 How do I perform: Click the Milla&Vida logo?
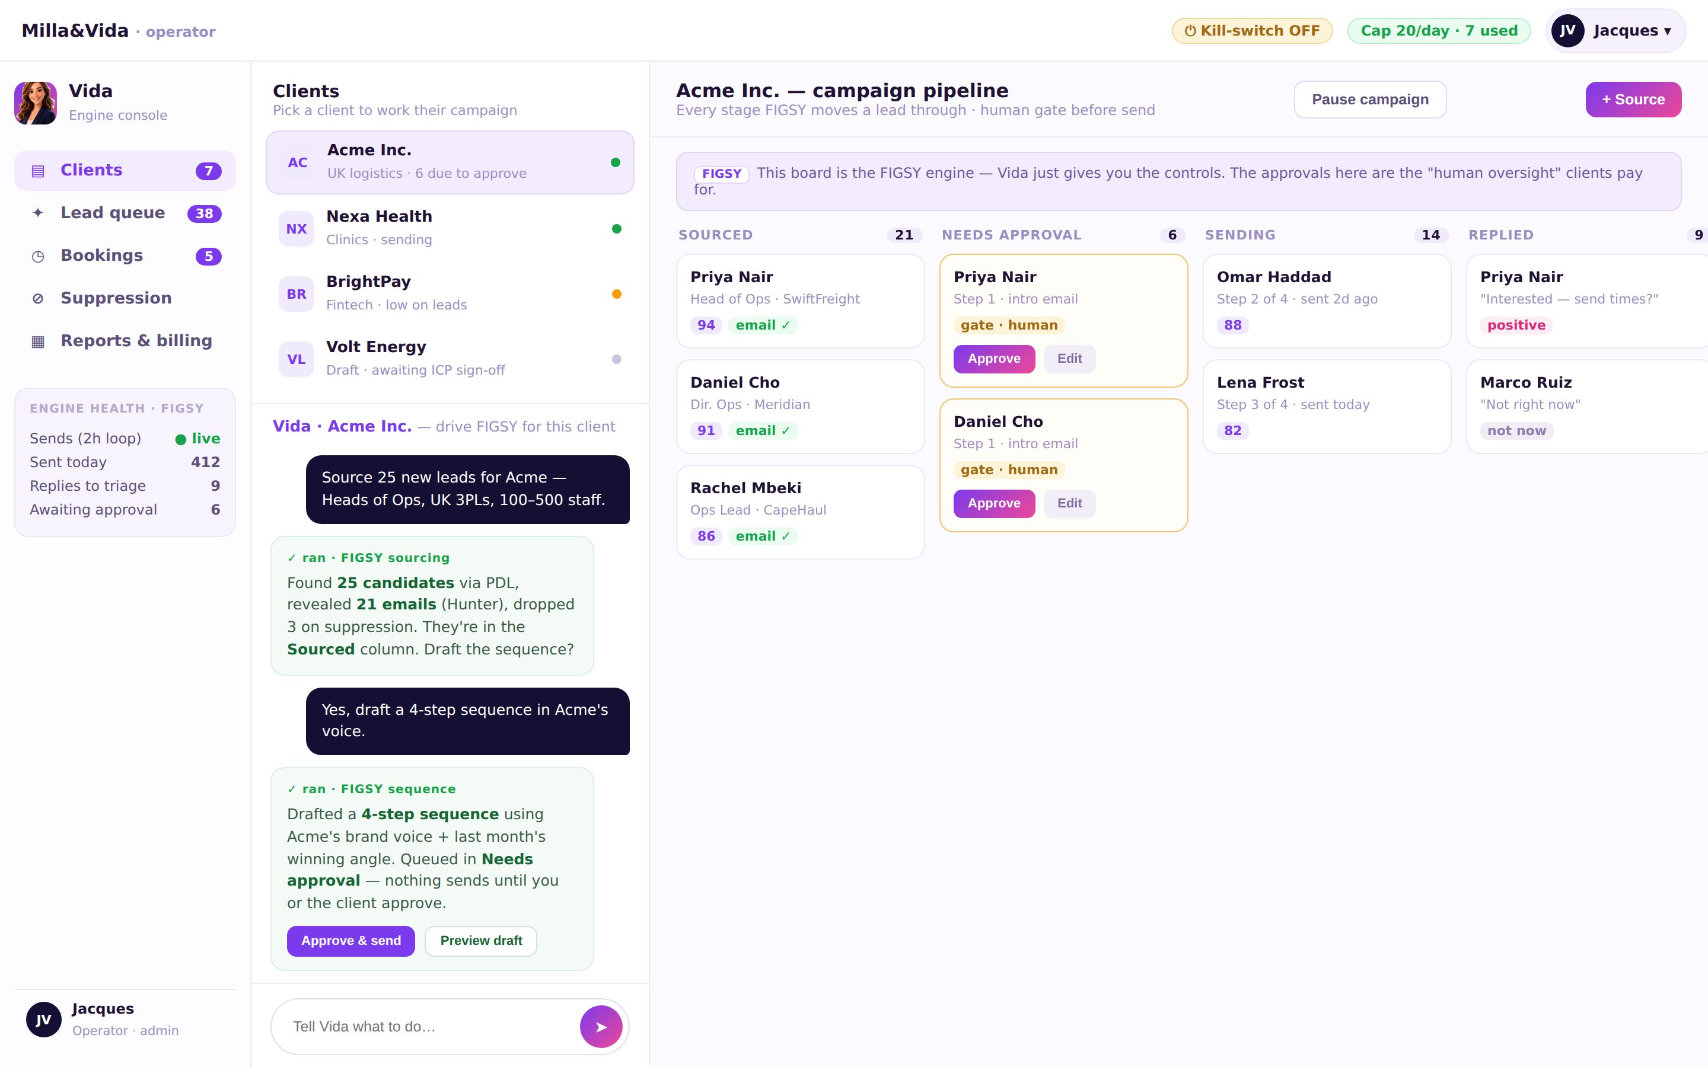click(75, 30)
